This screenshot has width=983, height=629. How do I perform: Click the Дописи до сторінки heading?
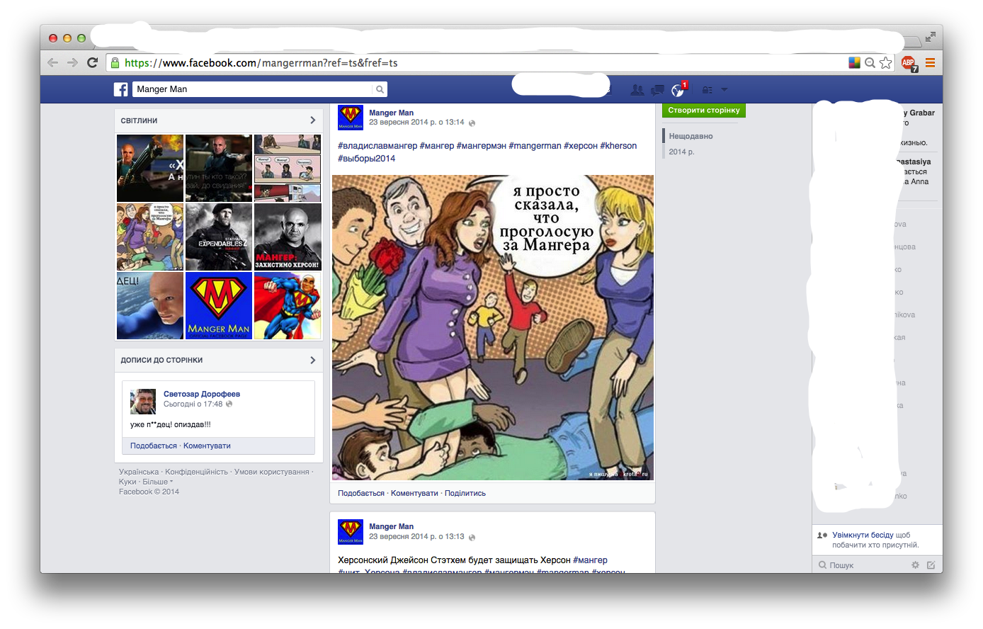pyautogui.click(x=161, y=360)
